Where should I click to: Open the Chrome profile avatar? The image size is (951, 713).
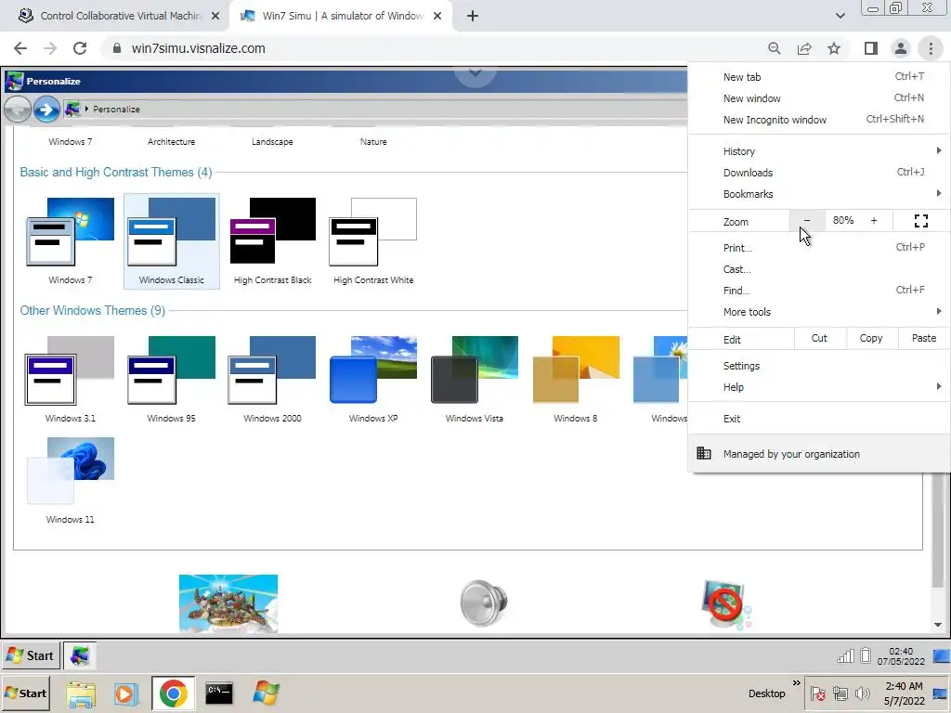coord(901,48)
